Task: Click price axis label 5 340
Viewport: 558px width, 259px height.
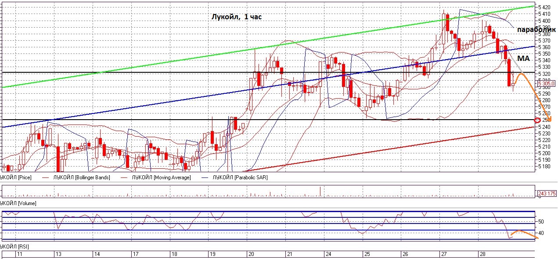Action: click(x=544, y=60)
